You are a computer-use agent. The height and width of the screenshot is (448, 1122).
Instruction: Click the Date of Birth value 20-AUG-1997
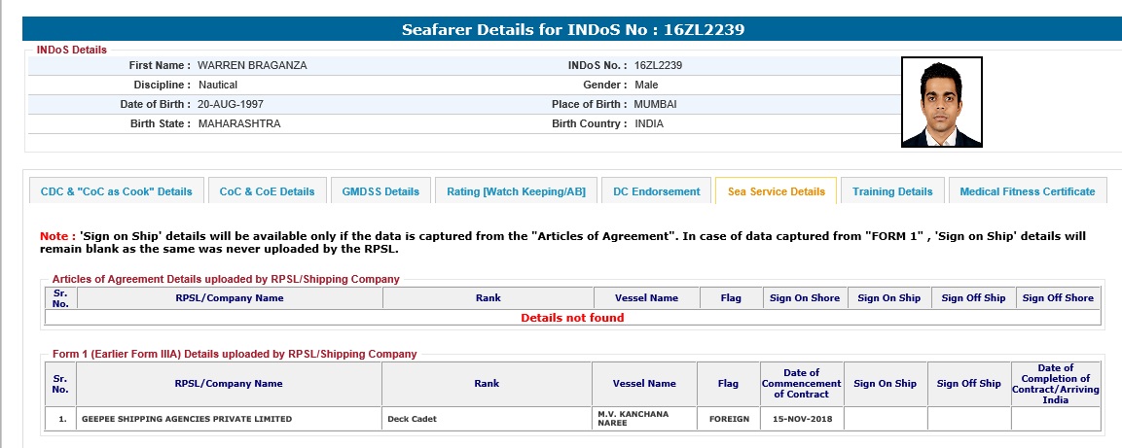[x=231, y=104]
